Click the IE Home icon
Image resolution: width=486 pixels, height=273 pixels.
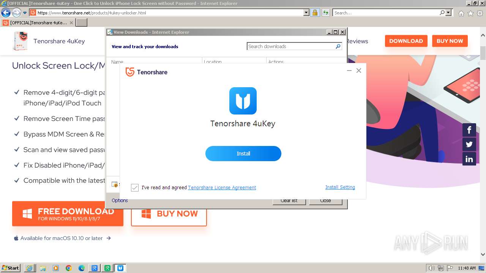461,13
